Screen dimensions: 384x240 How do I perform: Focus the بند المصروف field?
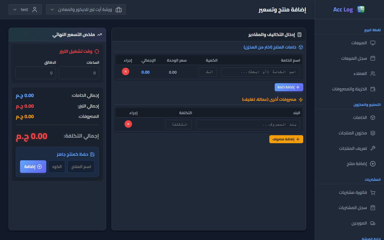pos(248,125)
